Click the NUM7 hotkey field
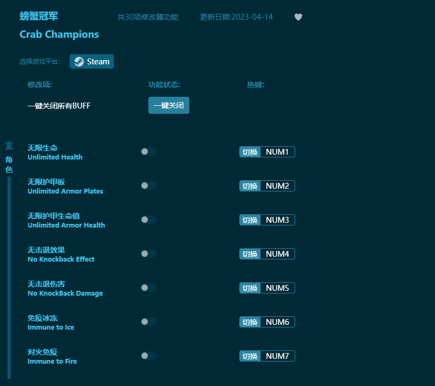The height and width of the screenshot is (386, 435). [x=277, y=356]
